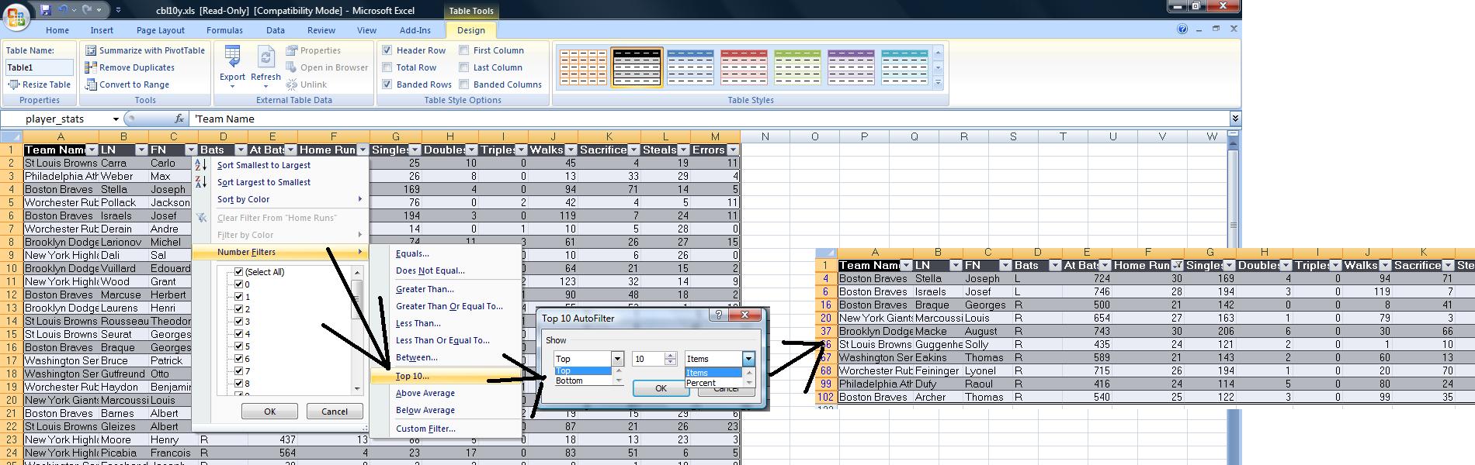Open the Walks column filter dropdown
Screen dimensions: 1475x465
[571, 150]
